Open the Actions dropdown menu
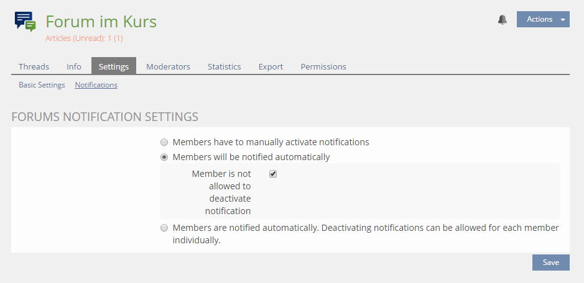 [542, 19]
